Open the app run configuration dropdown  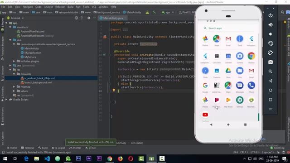(x=168, y=12)
